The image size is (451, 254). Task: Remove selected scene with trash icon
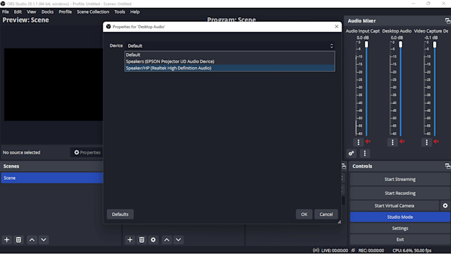point(19,239)
